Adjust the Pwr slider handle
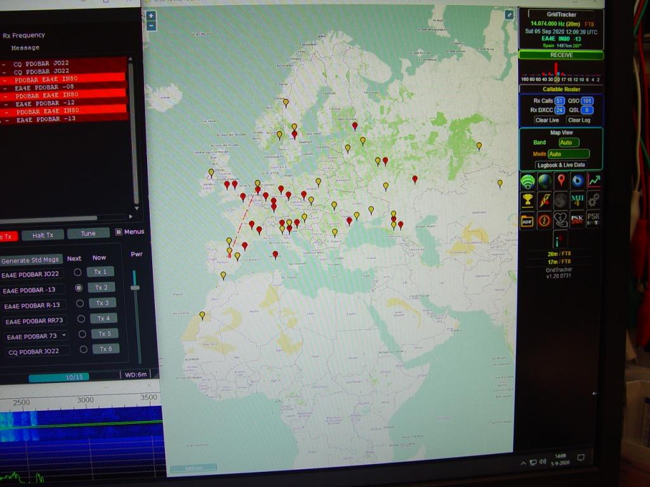This screenshot has width=650, height=487. [x=135, y=288]
